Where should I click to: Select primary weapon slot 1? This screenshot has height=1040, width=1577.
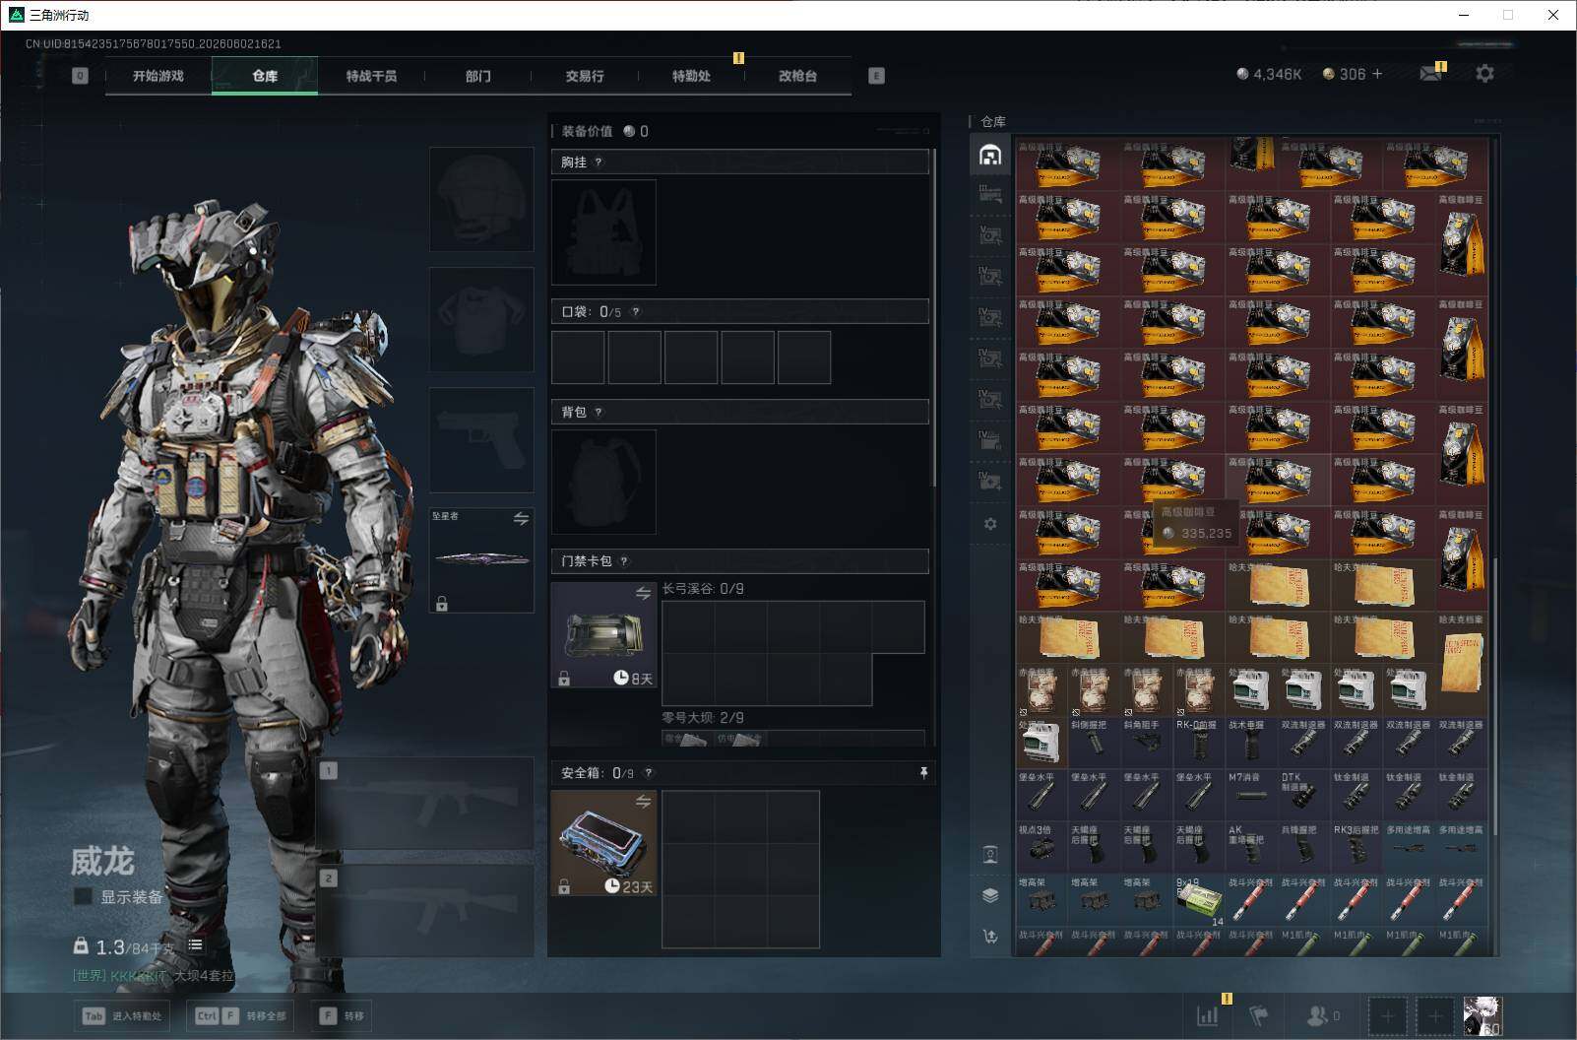tap(426, 804)
